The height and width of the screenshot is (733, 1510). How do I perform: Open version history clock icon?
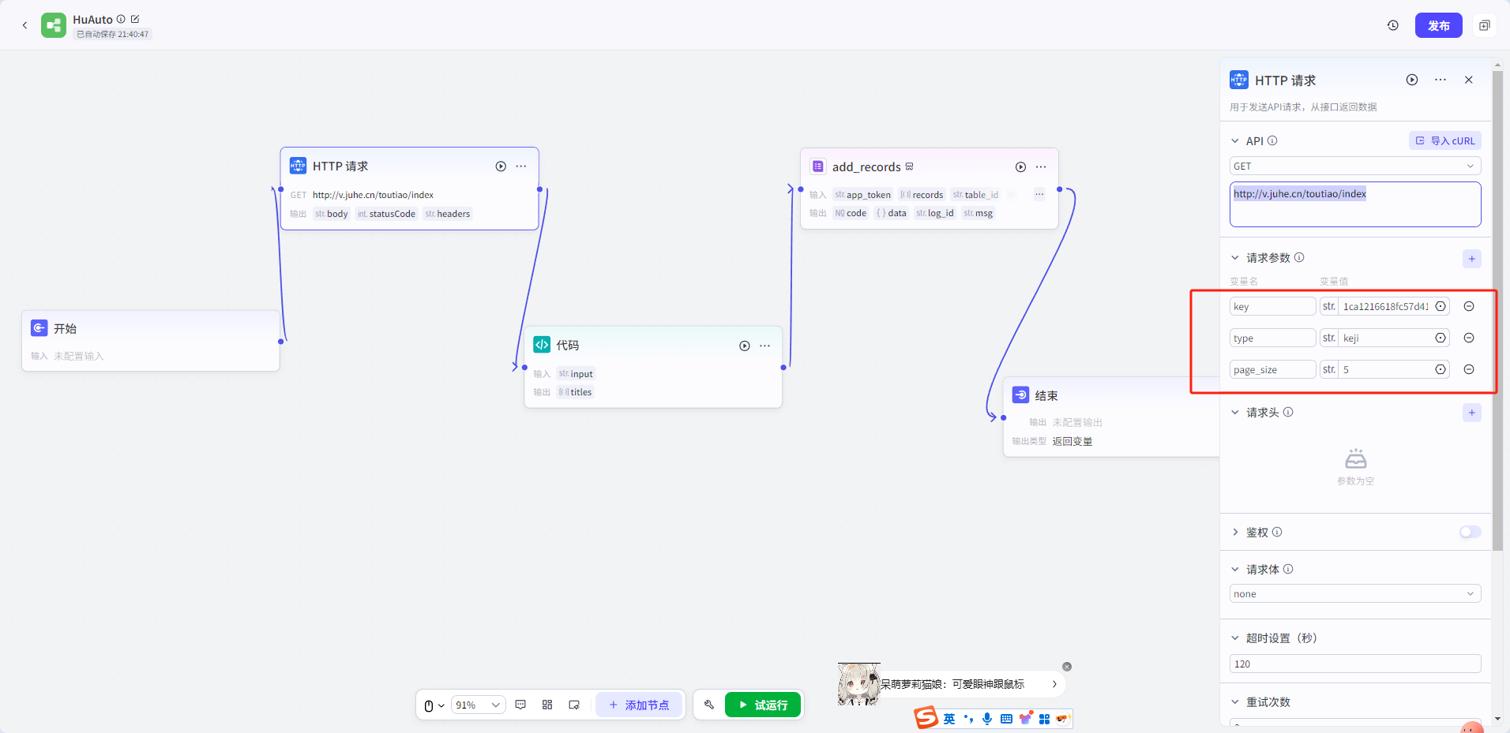coord(1393,25)
